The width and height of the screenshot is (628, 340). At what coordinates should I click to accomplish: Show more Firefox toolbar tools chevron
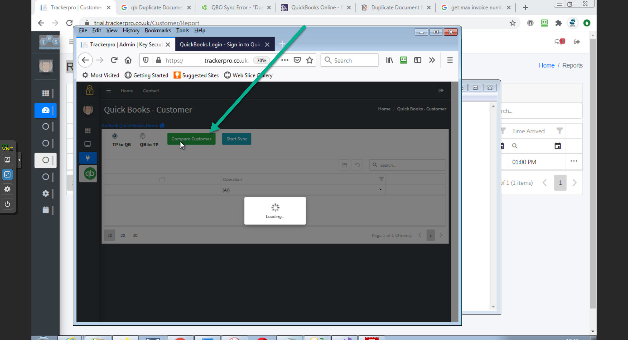(x=432, y=60)
